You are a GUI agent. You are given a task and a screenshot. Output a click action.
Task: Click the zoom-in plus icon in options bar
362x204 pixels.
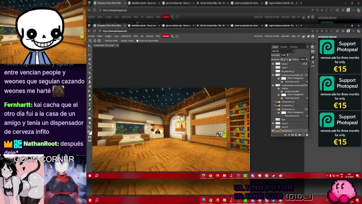coord(95,41)
